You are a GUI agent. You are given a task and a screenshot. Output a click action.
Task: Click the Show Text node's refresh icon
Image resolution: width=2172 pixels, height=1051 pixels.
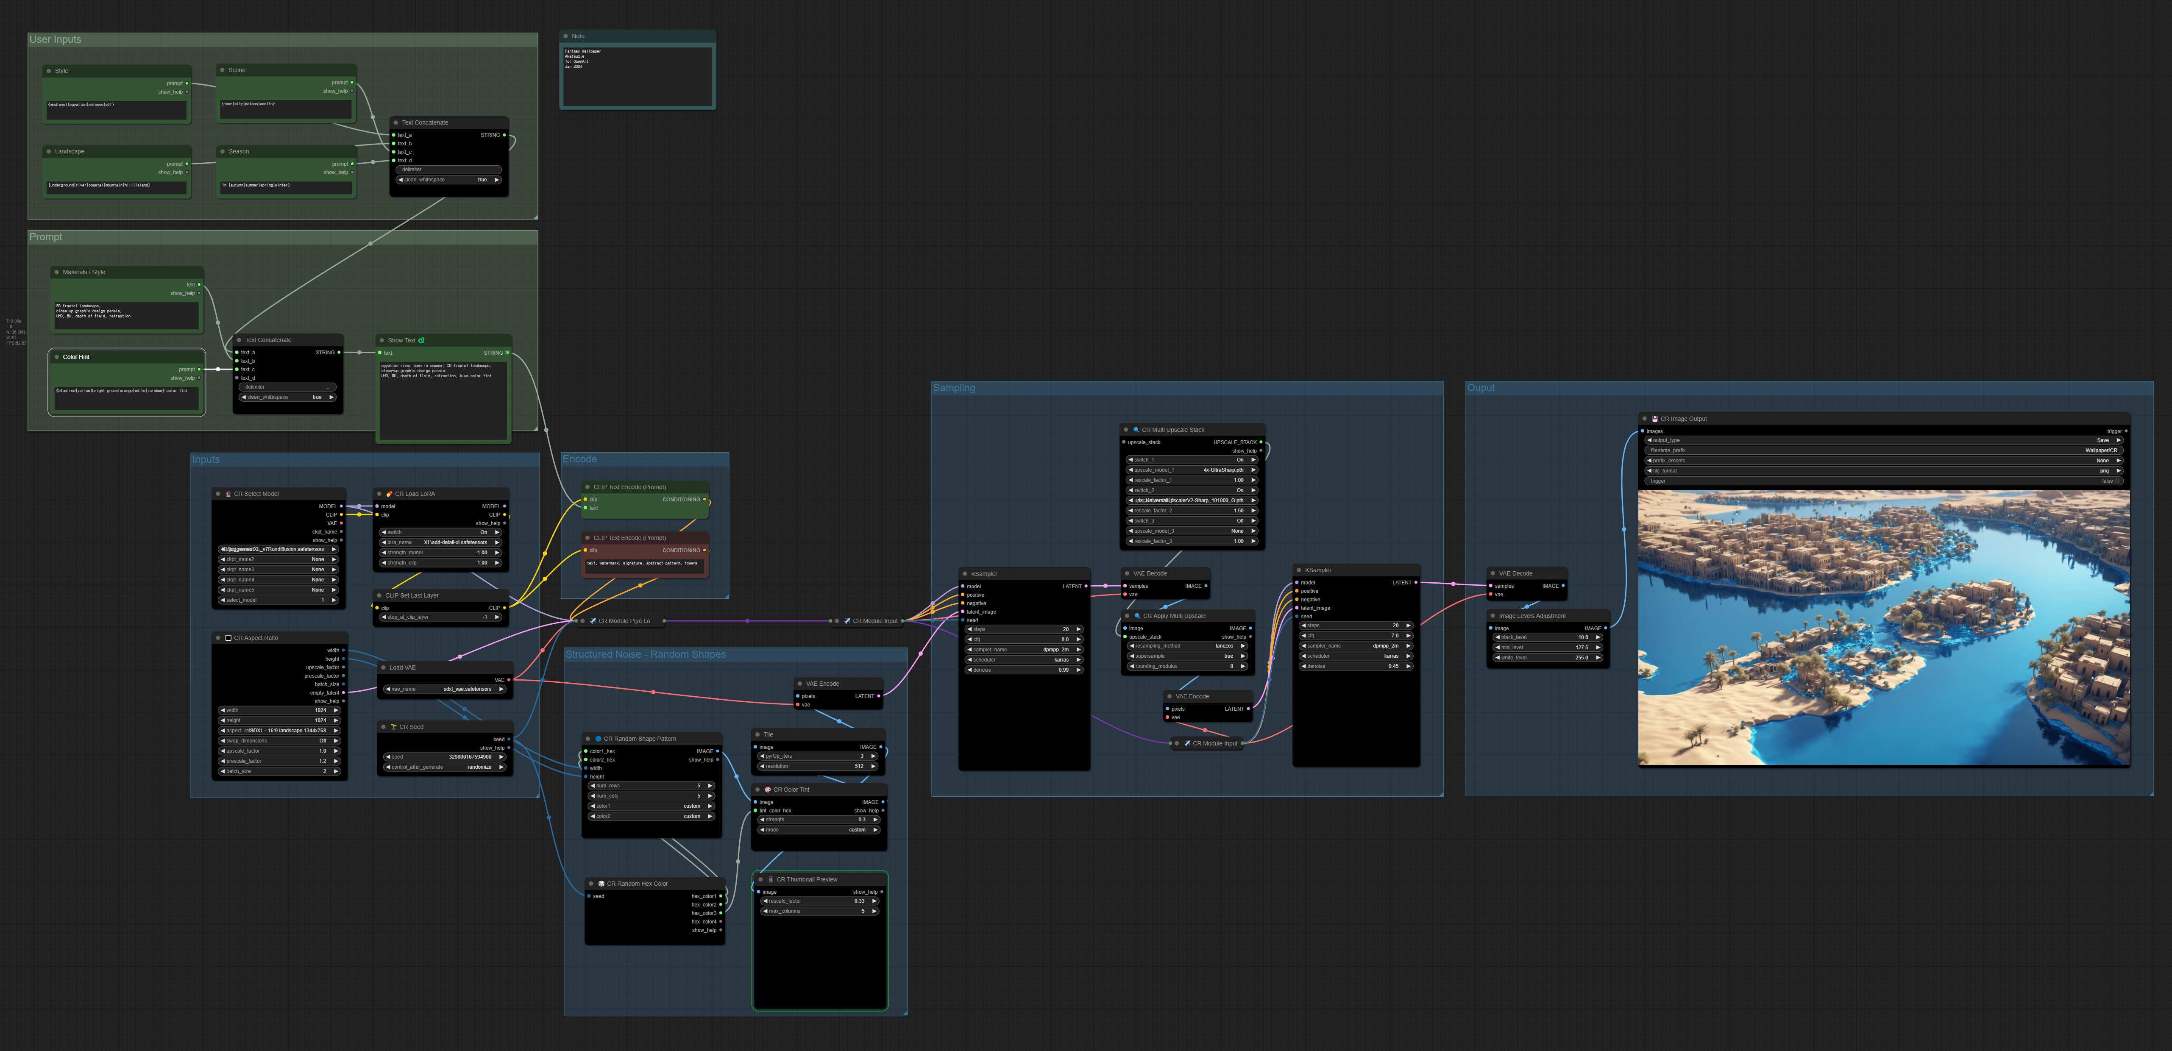[422, 340]
